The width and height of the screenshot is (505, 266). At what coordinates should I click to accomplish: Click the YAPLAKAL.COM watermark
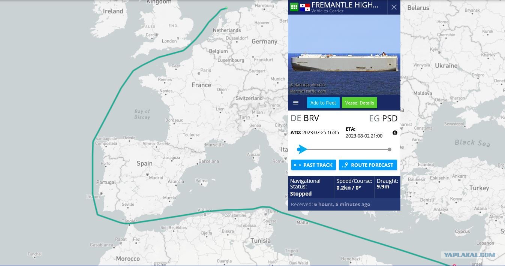[x=469, y=255]
